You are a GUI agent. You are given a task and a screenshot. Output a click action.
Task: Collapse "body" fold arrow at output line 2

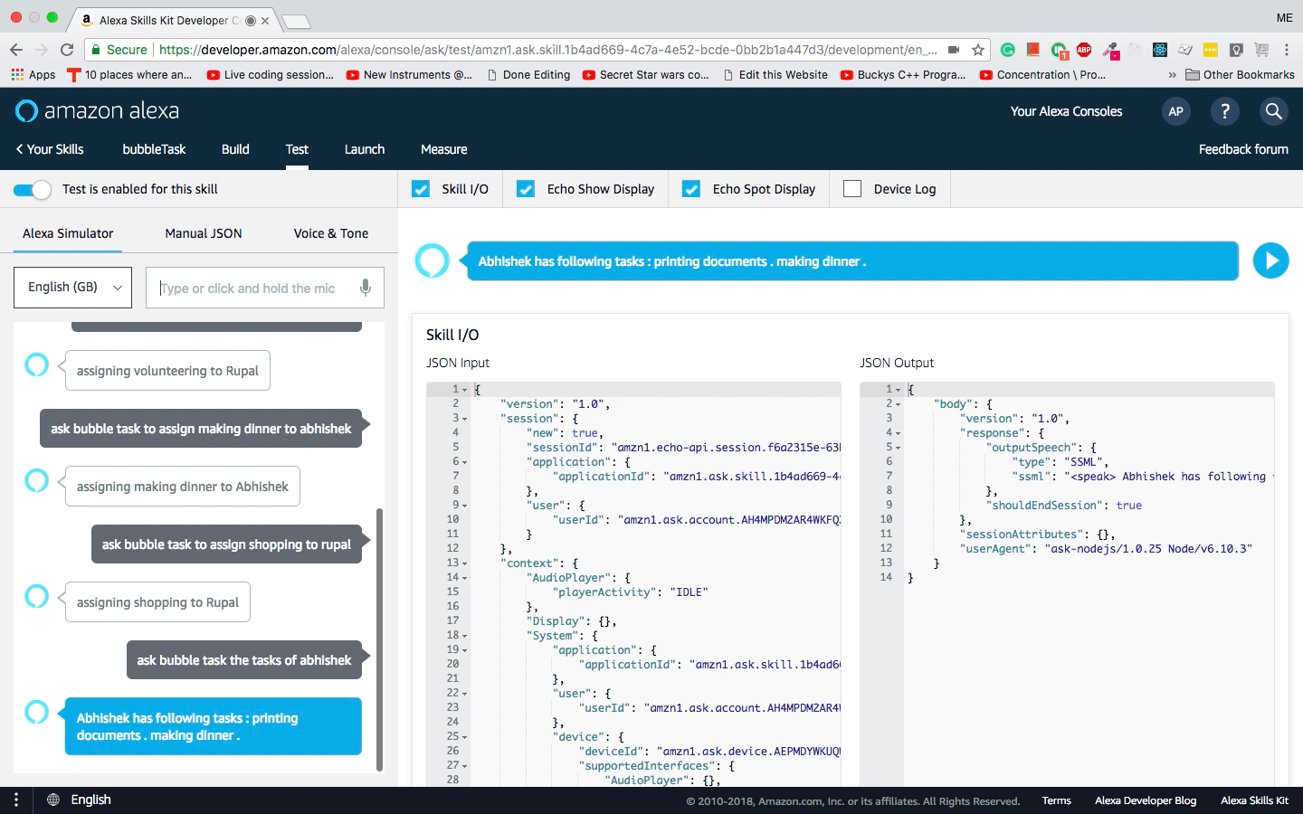click(x=899, y=404)
